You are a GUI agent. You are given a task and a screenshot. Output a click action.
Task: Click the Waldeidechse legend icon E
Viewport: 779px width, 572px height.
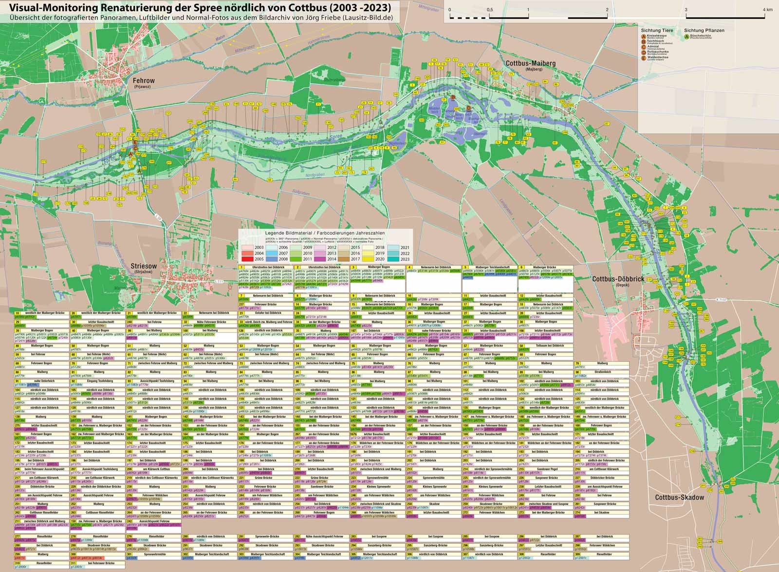click(644, 57)
